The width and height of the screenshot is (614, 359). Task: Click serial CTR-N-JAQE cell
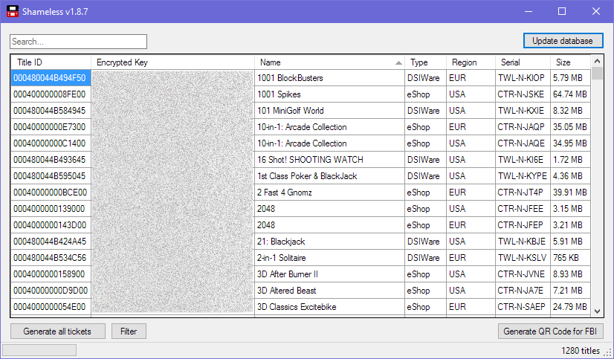click(523, 143)
